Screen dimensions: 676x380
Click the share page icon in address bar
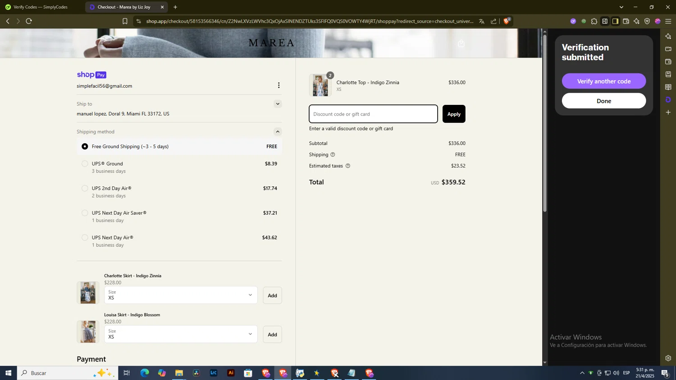(493, 21)
